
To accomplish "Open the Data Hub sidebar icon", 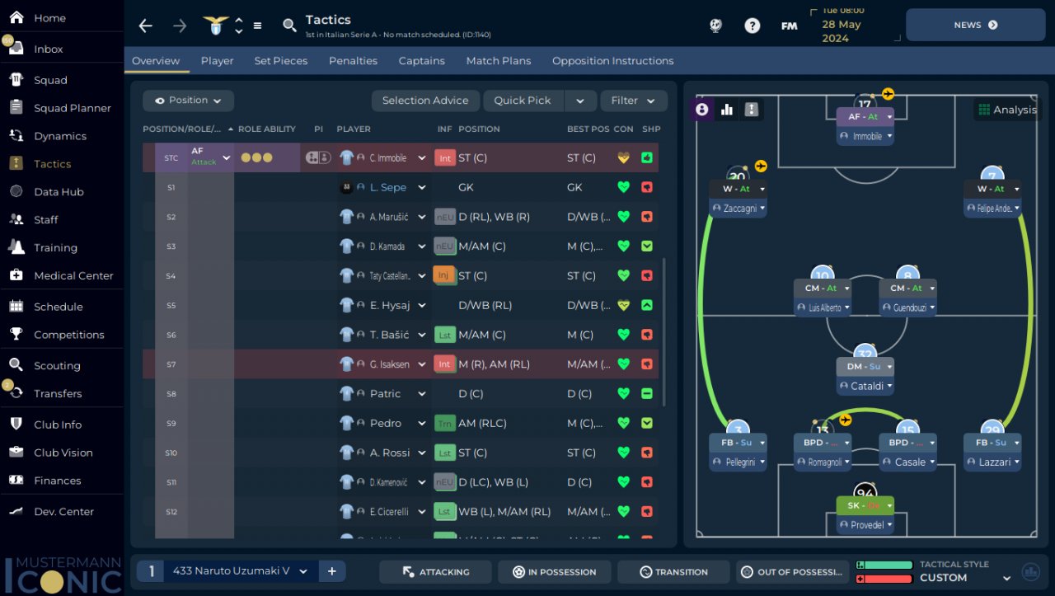I will [16, 191].
